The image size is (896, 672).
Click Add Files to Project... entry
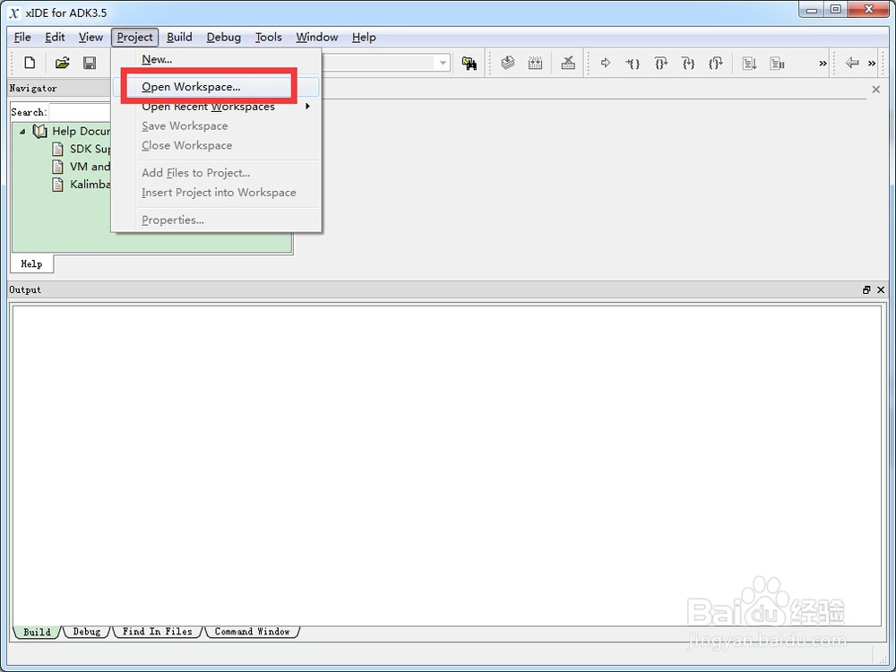coord(216,173)
